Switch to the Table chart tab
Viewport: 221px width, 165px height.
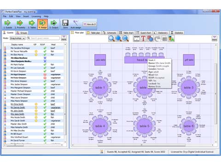127,33
